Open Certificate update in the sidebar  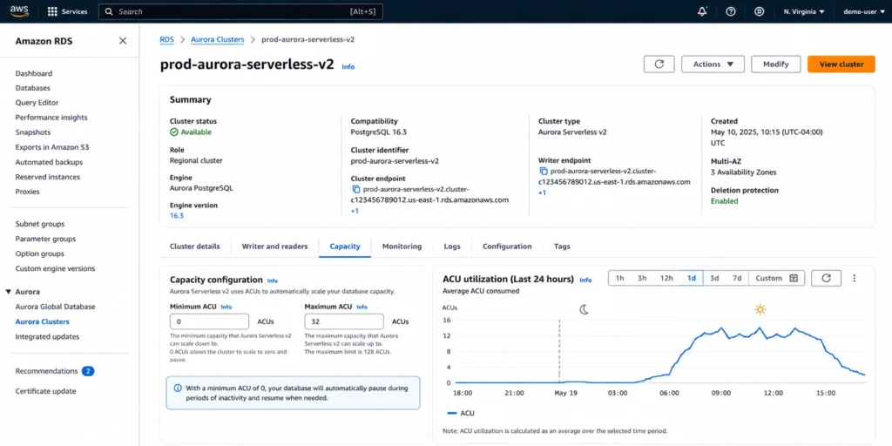[45, 391]
